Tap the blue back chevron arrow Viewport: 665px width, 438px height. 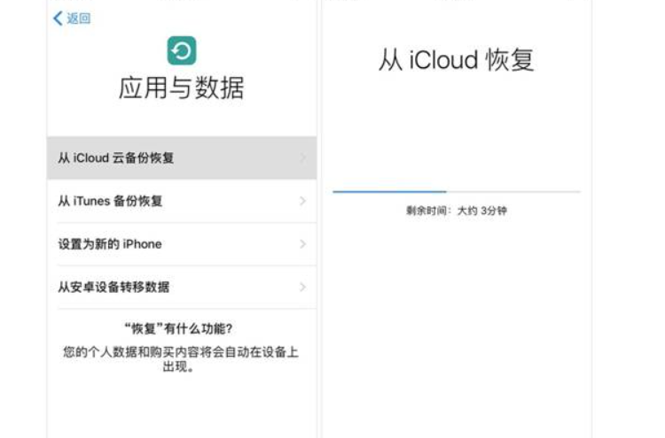coord(58,19)
